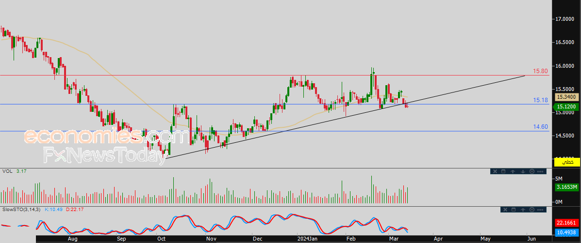581x243 pixels.
Task: Select the 14.60 support level label
Action: tap(540, 127)
